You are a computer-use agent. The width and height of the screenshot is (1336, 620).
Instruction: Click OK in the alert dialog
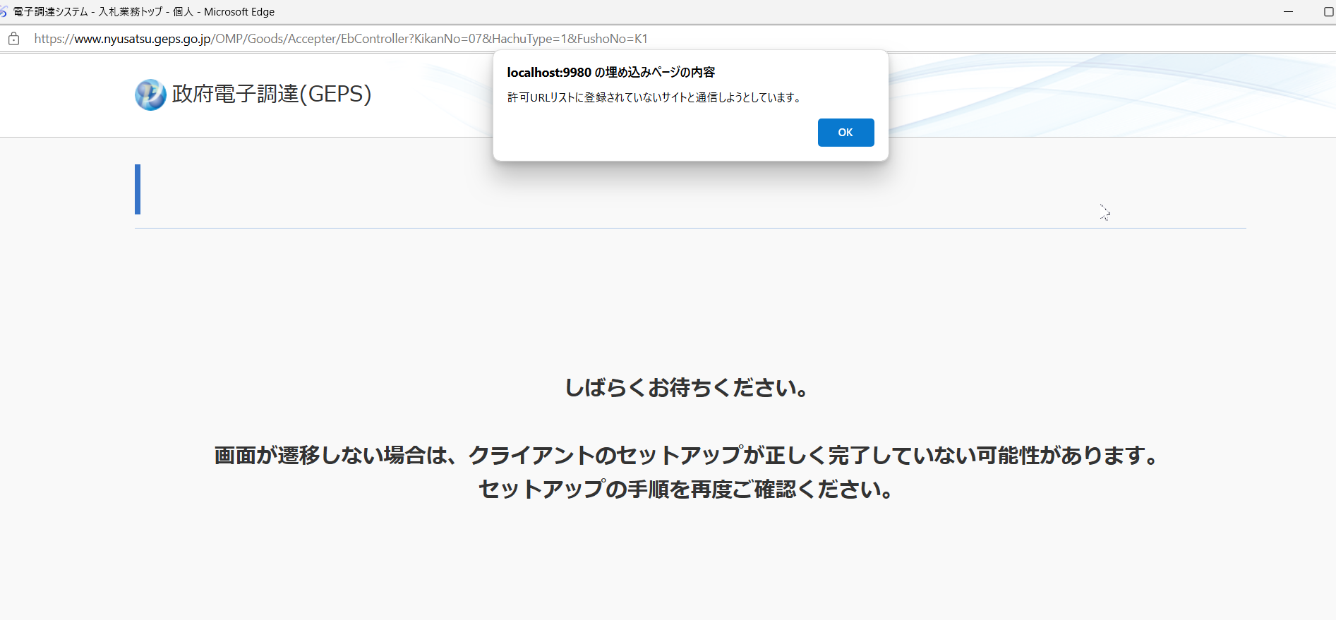click(845, 133)
